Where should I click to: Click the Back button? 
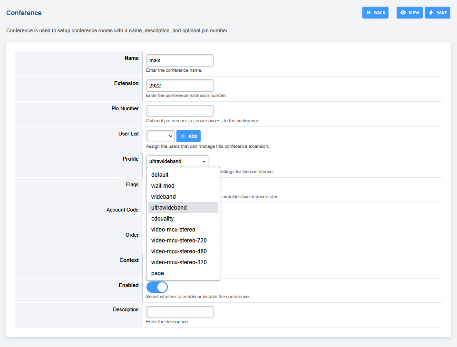coord(375,13)
